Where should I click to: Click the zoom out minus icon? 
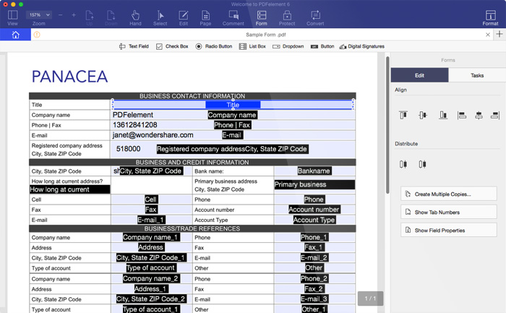[x=60, y=15]
